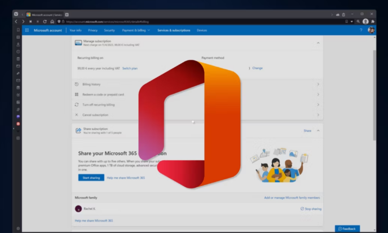Click Help me share link beside Start sharing
Image resolution: width=388 pixels, height=233 pixels.
[x=126, y=178]
